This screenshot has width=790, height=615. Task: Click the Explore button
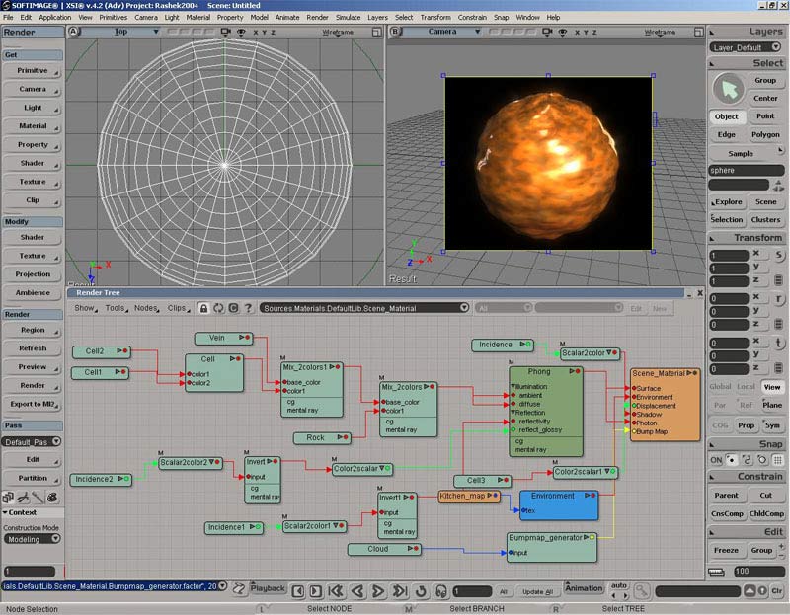(x=727, y=202)
